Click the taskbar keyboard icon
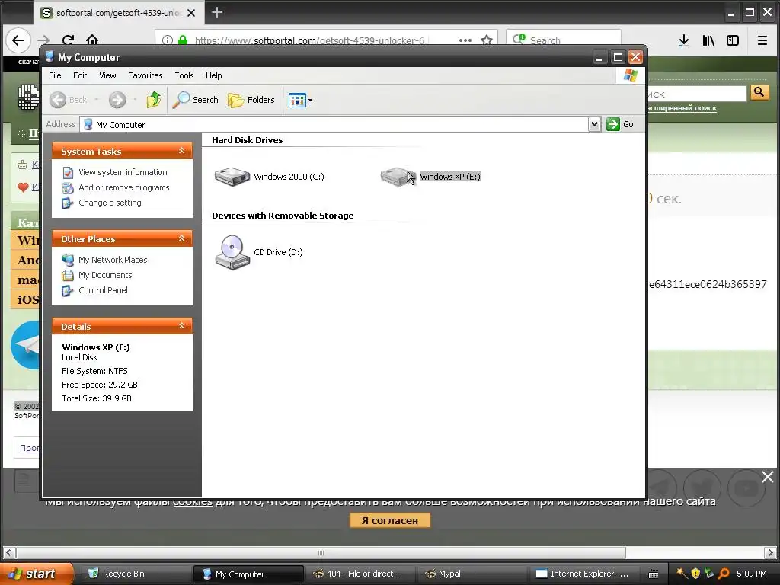 (x=654, y=574)
